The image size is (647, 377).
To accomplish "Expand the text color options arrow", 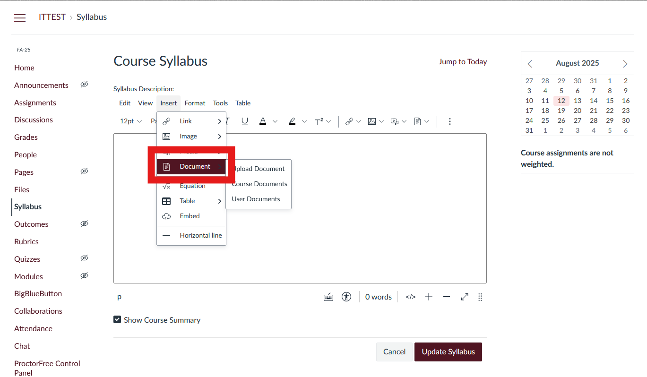I will click(x=275, y=121).
